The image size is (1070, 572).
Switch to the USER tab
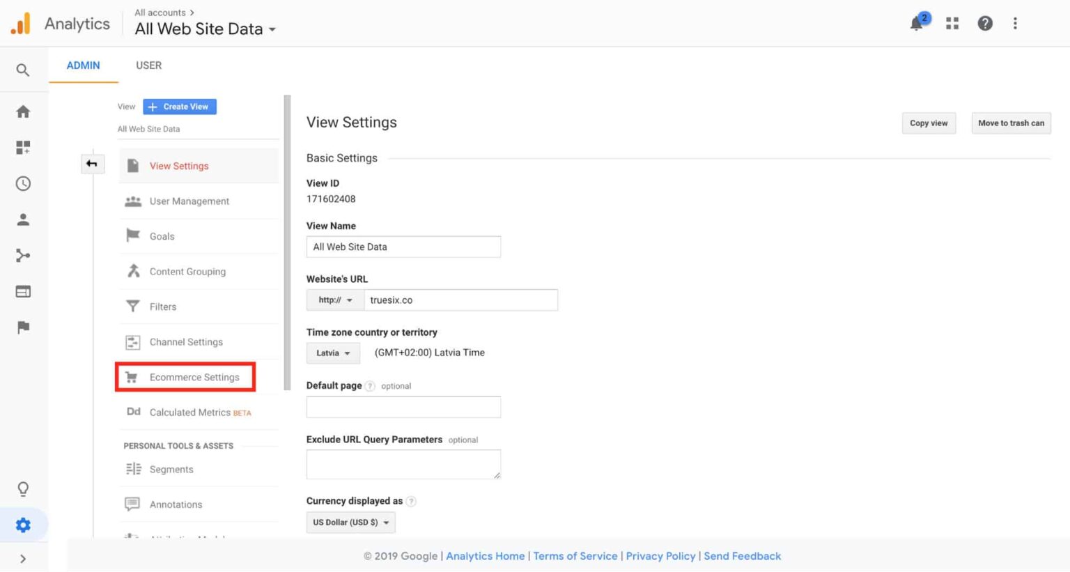148,65
